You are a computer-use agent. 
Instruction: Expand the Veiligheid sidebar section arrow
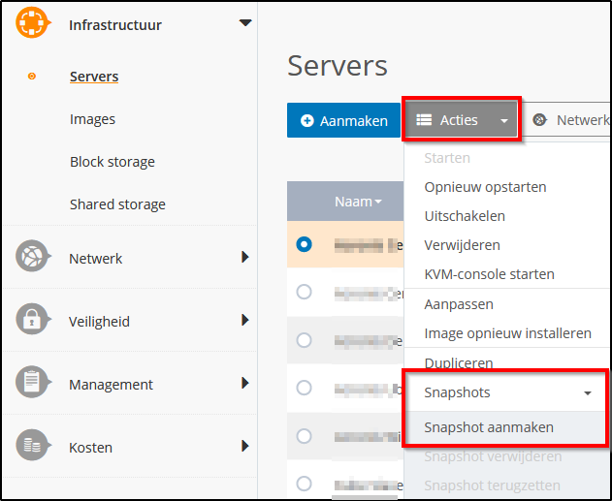coord(245,320)
